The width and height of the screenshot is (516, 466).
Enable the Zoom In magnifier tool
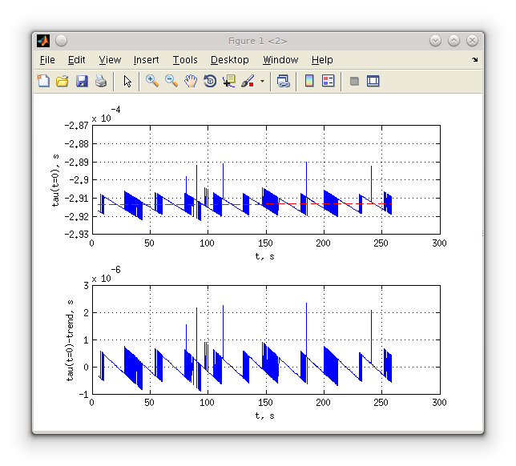tap(152, 81)
